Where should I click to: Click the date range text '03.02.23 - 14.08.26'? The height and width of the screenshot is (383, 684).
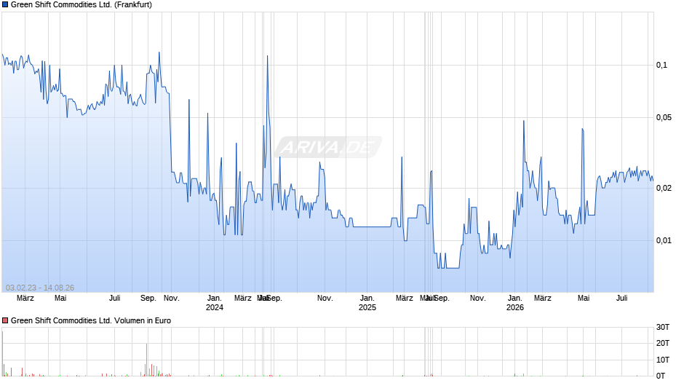40,288
